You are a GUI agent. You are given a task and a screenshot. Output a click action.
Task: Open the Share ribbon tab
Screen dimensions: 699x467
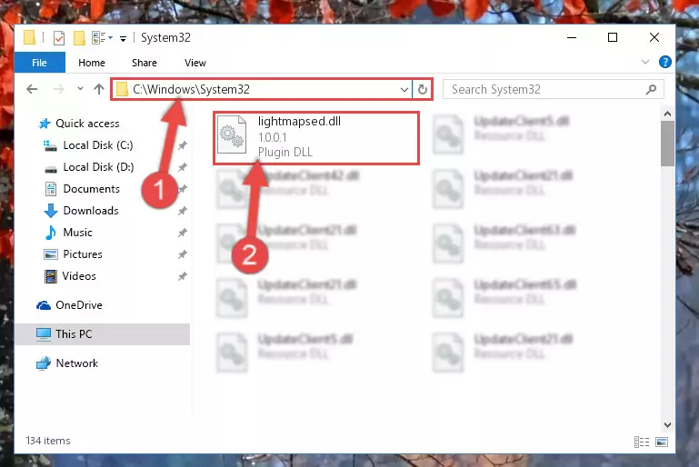(145, 63)
